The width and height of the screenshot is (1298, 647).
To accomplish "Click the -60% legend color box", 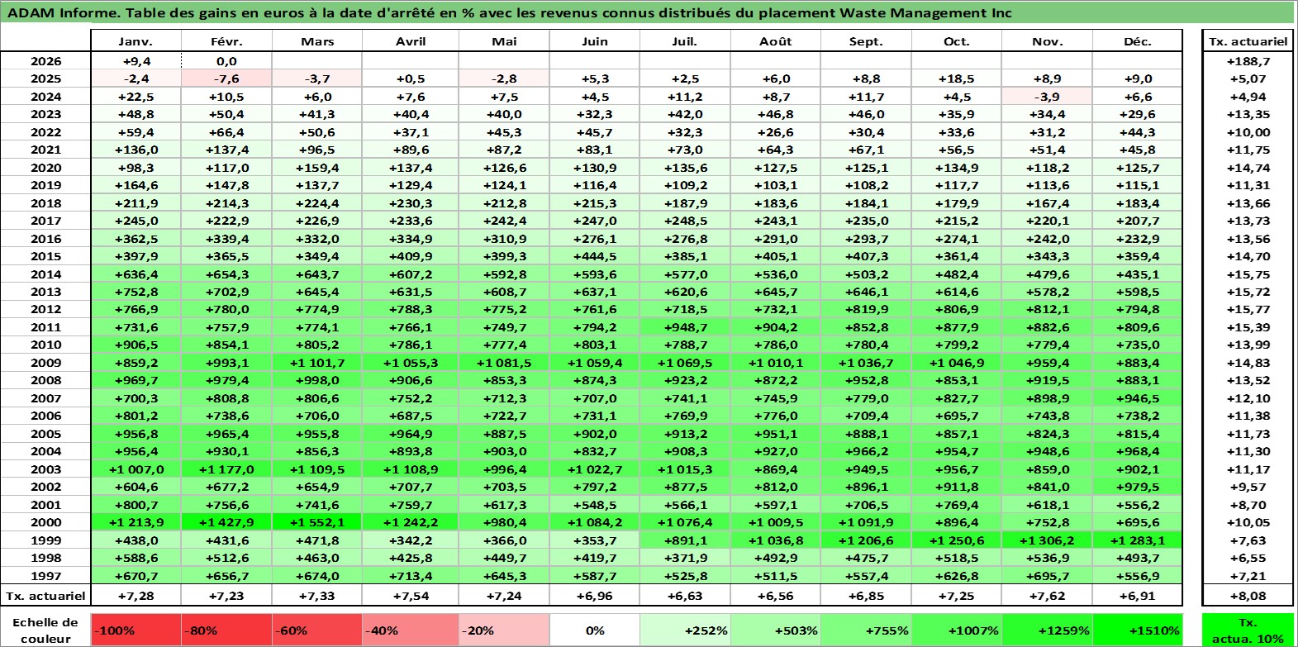I will pyautogui.click(x=317, y=630).
